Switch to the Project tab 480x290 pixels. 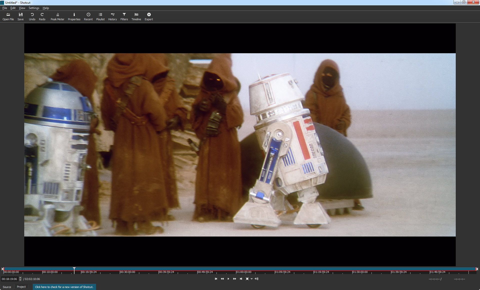(21, 287)
